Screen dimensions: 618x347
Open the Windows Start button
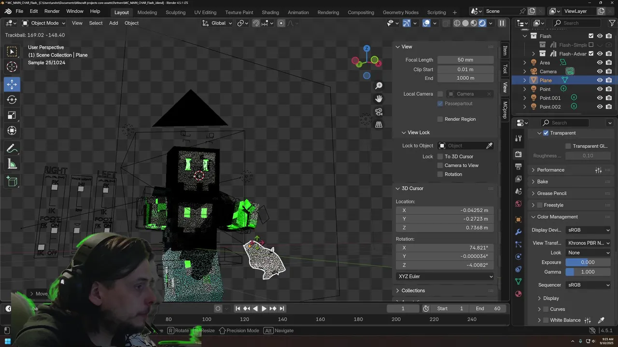tap(8, 342)
